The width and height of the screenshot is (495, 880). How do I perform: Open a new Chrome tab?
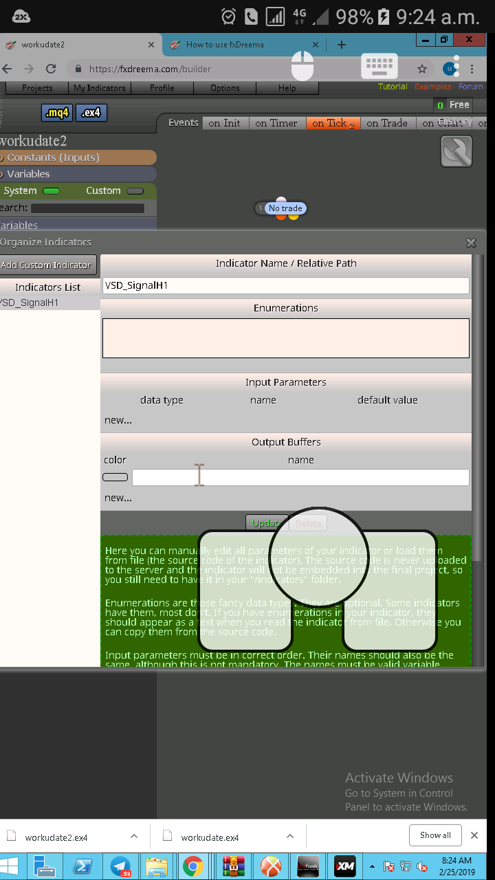click(x=342, y=45)
